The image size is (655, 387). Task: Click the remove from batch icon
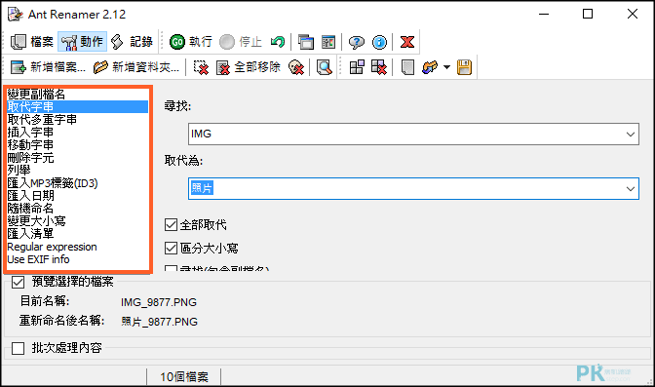coord(379,67)
